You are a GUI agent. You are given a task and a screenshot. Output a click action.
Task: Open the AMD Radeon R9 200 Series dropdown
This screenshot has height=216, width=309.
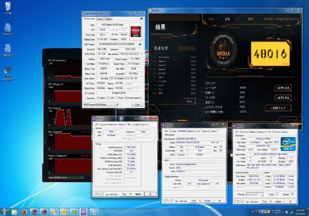[101, 105]
